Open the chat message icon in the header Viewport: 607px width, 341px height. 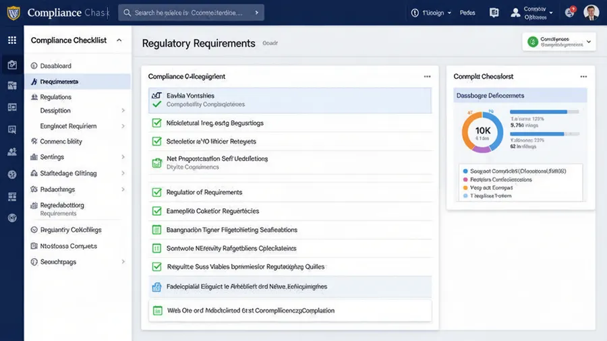pos(494,13)
